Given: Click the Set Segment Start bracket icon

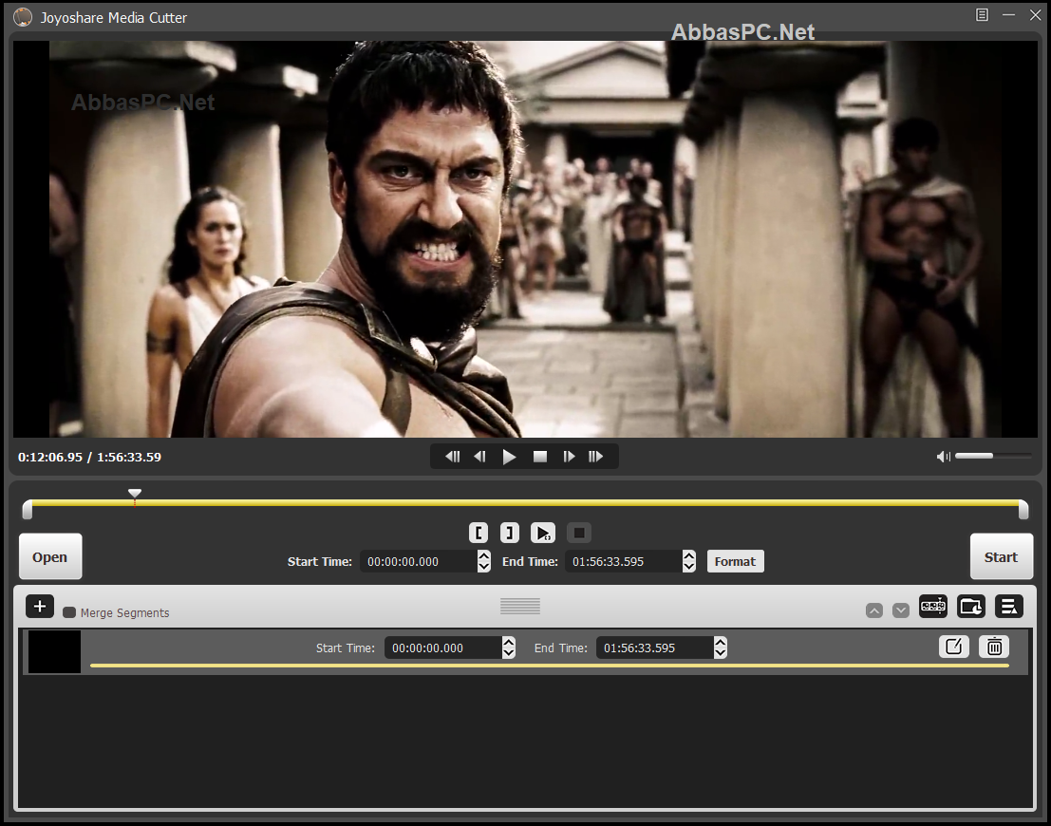Looking at the screenshot, I should (x=478, y=533).
